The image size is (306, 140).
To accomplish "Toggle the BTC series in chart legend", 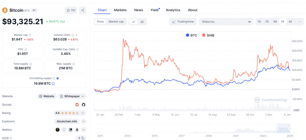I will coord(192,35).
